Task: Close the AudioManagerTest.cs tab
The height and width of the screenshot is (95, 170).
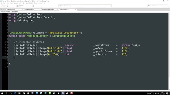Action: [x=40, y=9]
